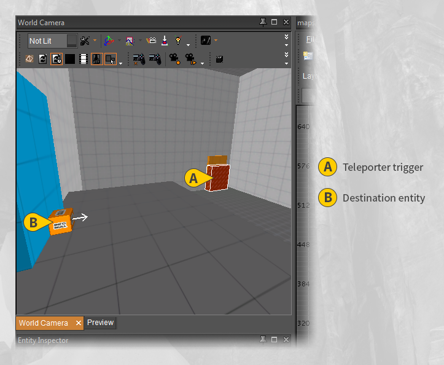Click the drop-to-floor down-arrow icon
This screenshot has height=365, width=444.
(x=165, y=41)
